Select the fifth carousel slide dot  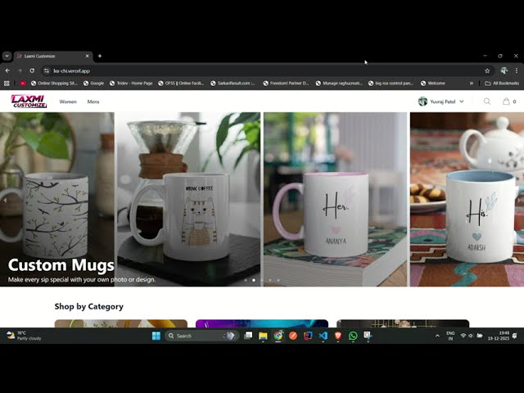[x=278, y=280]
